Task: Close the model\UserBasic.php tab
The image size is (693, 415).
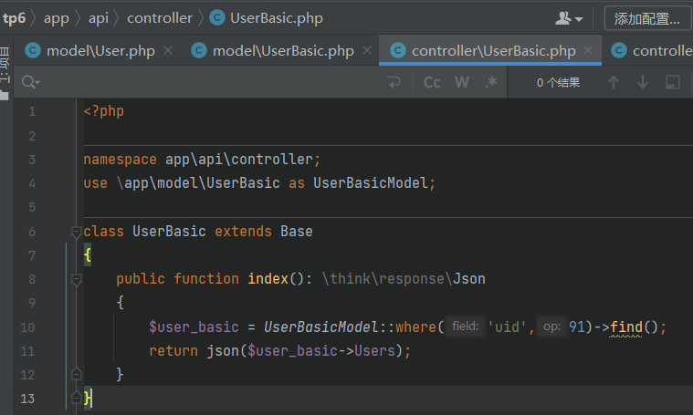Action: tap(366, 51)
